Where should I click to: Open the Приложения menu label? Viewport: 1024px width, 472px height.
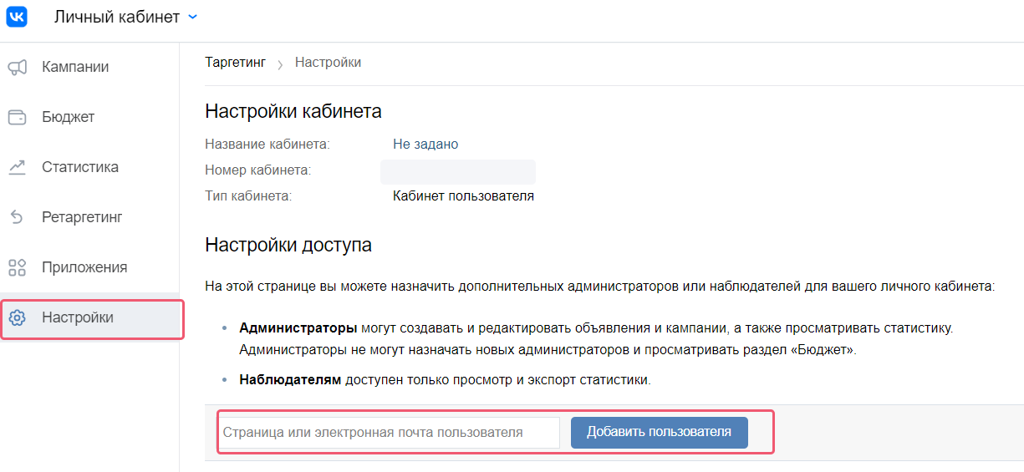coord(84,267)
